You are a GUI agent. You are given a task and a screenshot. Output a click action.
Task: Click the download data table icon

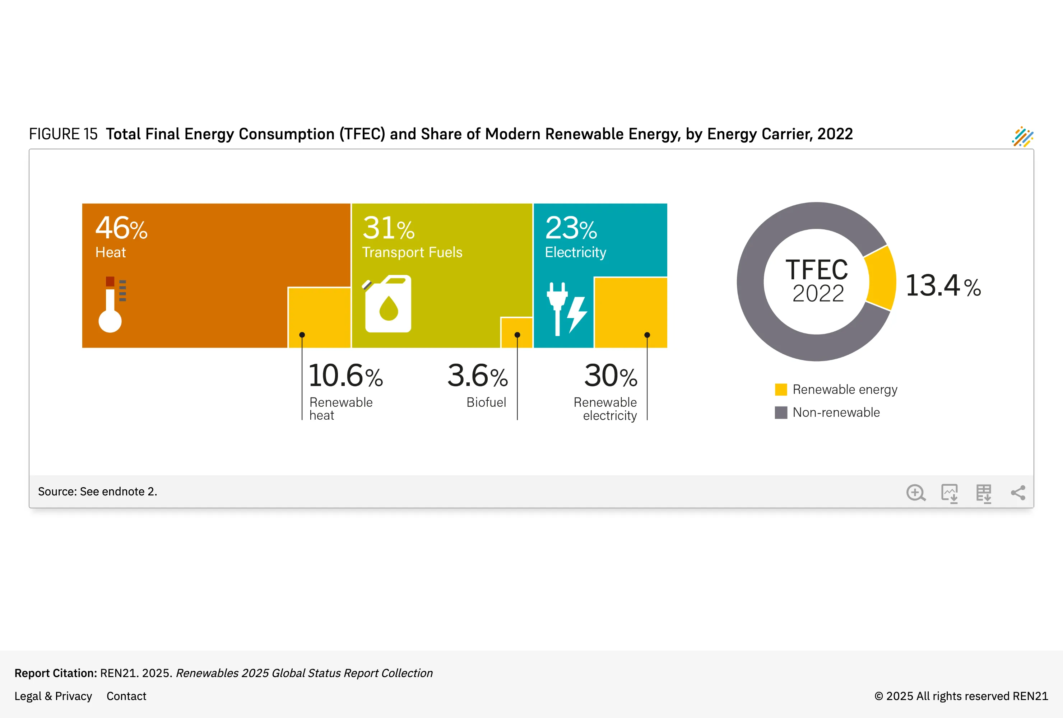pos(984,494)
